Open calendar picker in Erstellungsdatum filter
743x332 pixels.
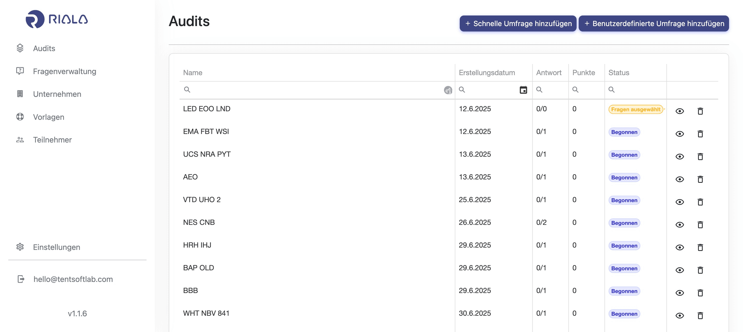pos(523,90)
